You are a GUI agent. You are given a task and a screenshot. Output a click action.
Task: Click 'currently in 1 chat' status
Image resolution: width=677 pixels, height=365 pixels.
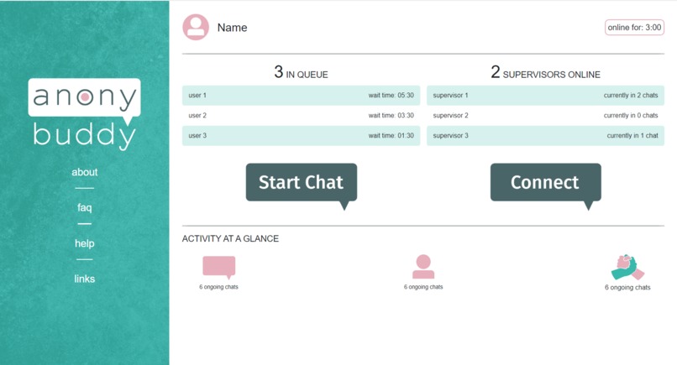tap(632, 135)
